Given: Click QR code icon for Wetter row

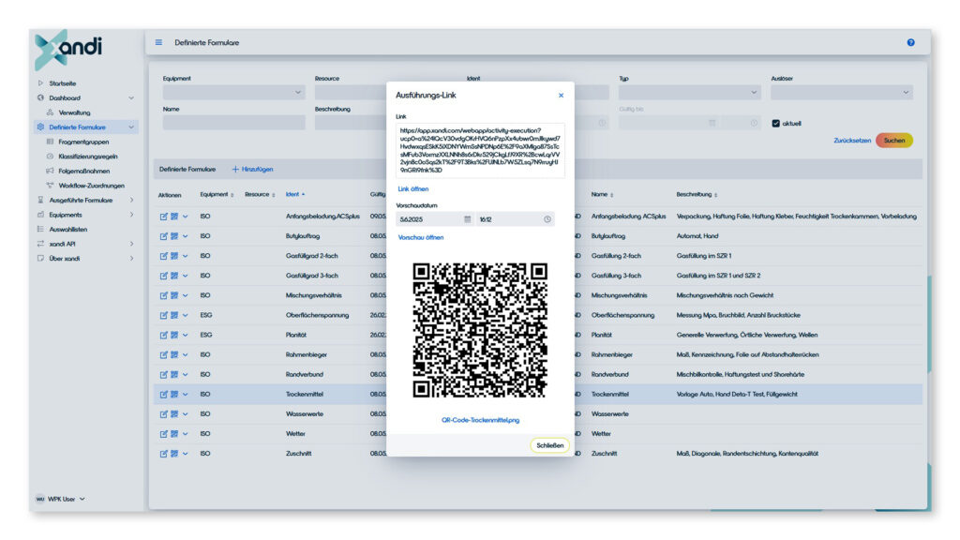Looking at the screenshot, I should [x=173, y=433].
